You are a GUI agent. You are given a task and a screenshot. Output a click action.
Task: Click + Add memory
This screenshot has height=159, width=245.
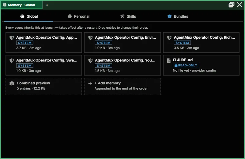click(x=122, y=87)
